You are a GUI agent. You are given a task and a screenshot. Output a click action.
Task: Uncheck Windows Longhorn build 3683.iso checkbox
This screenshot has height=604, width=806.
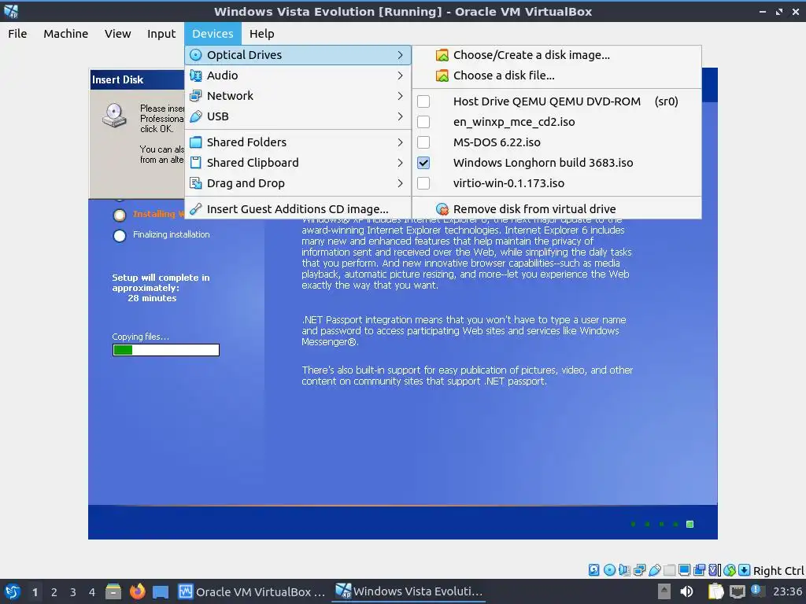point(423,163)
